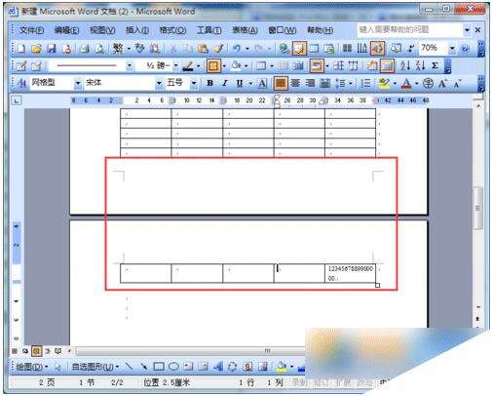The width and height of the screenshot is (492, 396).
Task: Toggle right alignment
Action: pyautogui.click(x=310, y=84)
